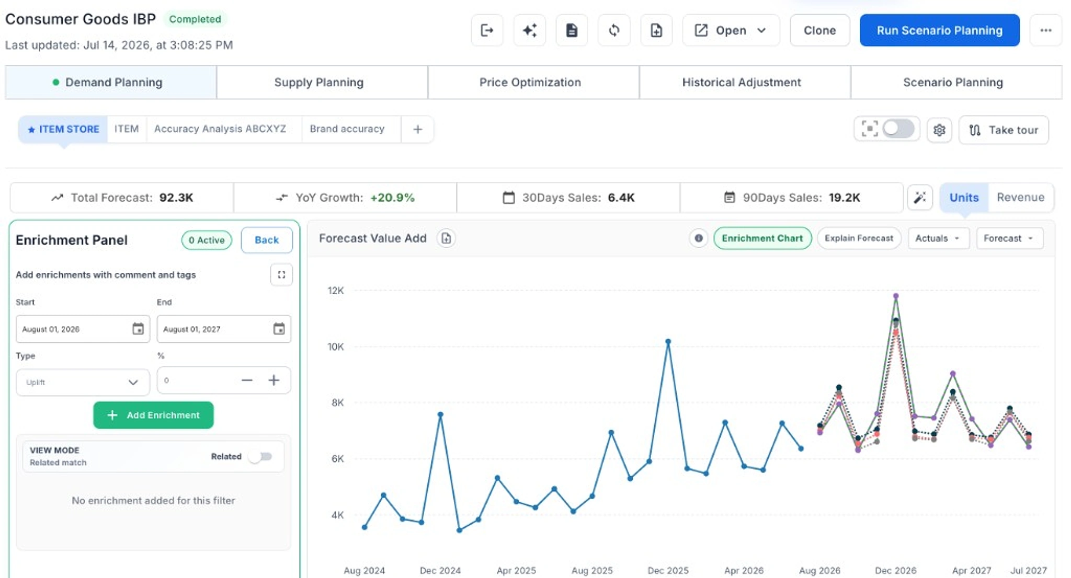The height and width of the screenshot is (578, 1071).
Task: Switch to Historical Adjustment tab
Action: coord(744,82)
